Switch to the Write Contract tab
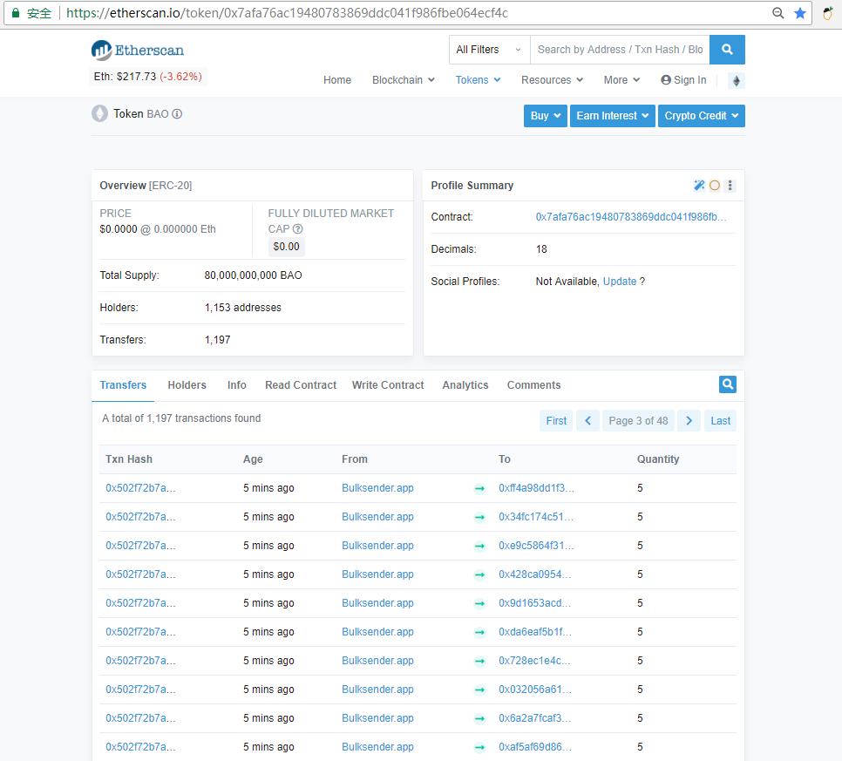This screenshot has width=842, height=761. tap(388, 385)
